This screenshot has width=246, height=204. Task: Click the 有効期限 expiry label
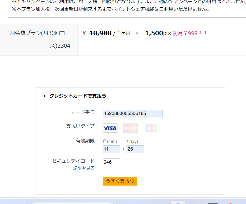coord(85,141)
